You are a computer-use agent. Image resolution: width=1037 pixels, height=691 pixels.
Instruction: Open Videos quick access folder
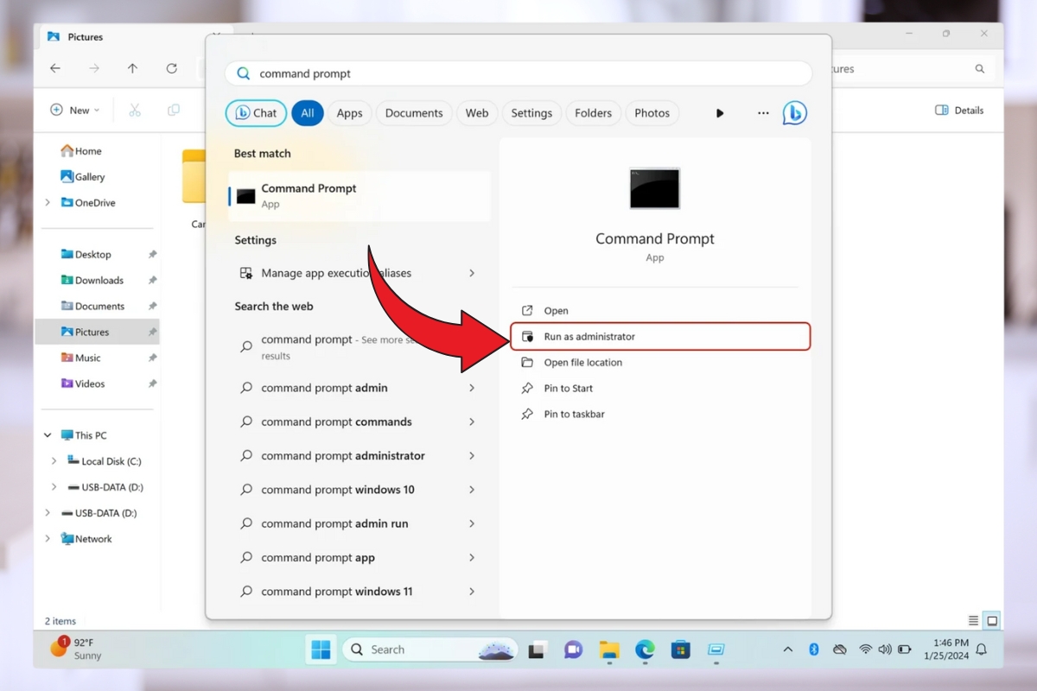pyautogui.click(x=83, y=384)
